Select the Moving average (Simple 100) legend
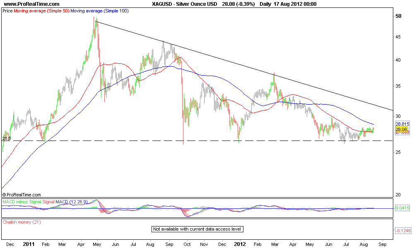 pos(99,11)
